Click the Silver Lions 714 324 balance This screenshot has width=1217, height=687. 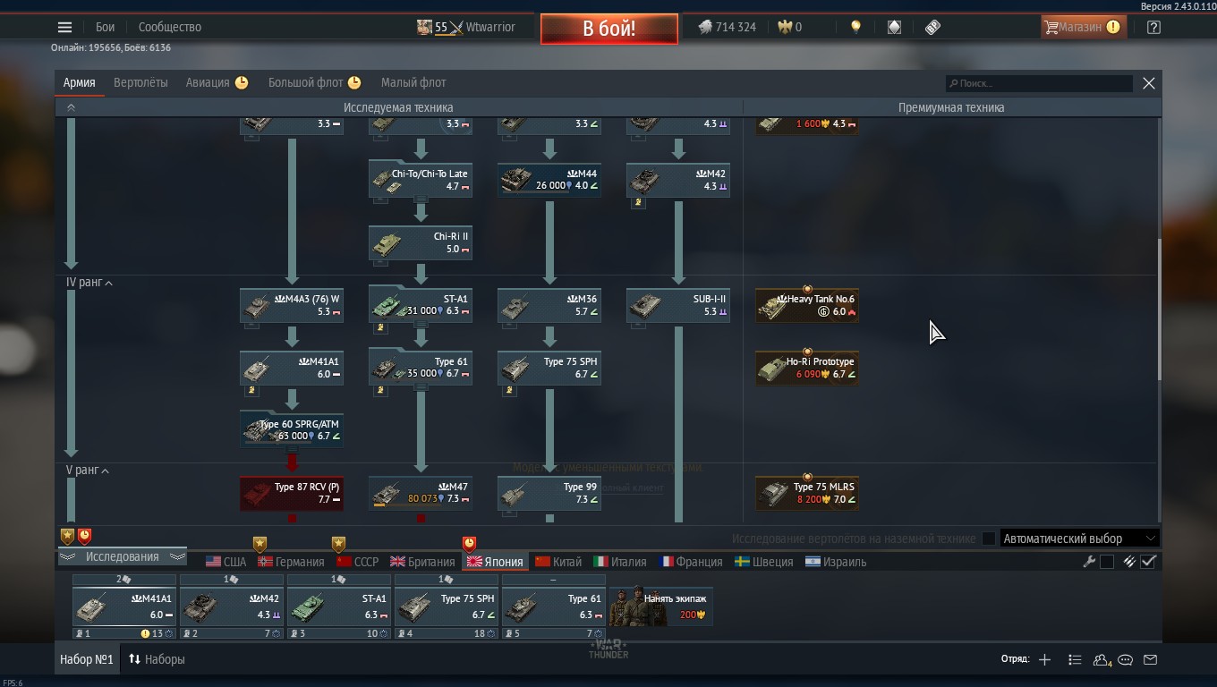[x=727, y=27]
